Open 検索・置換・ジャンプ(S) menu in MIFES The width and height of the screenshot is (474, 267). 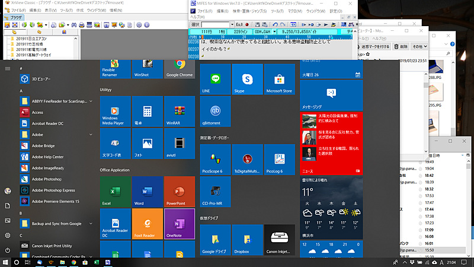[249, 11]
